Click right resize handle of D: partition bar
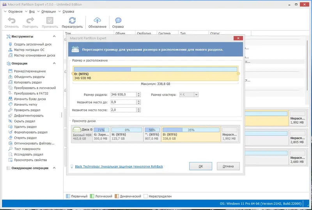Image resolution: width=312 pixels, height=210 pixels. point(238,73)
